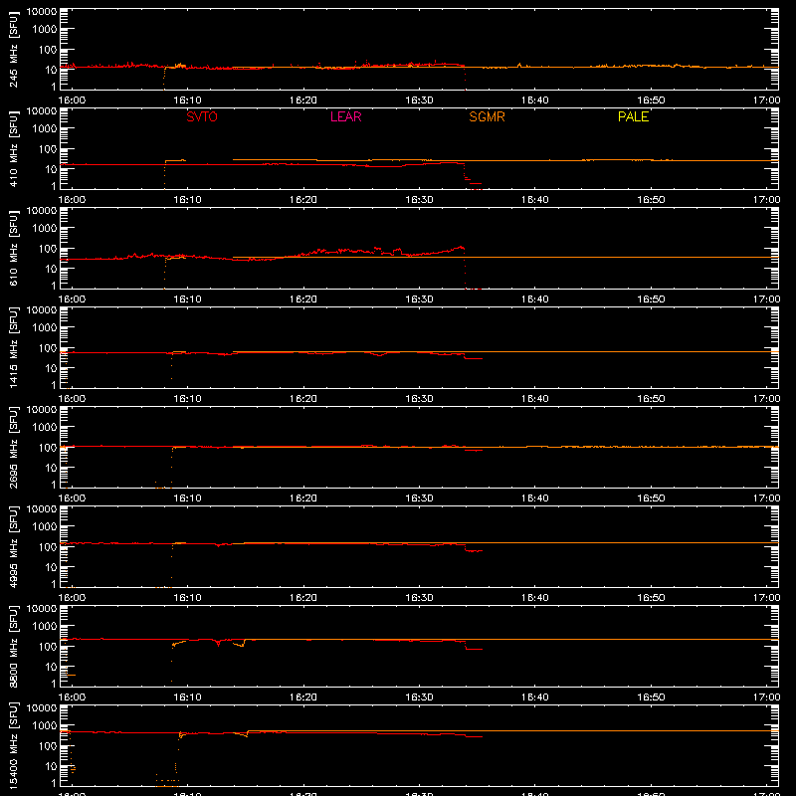Click the 1000 tick on 410 MHz axis
The width and height of the screenshot is (796, 796).
[45, 129]
